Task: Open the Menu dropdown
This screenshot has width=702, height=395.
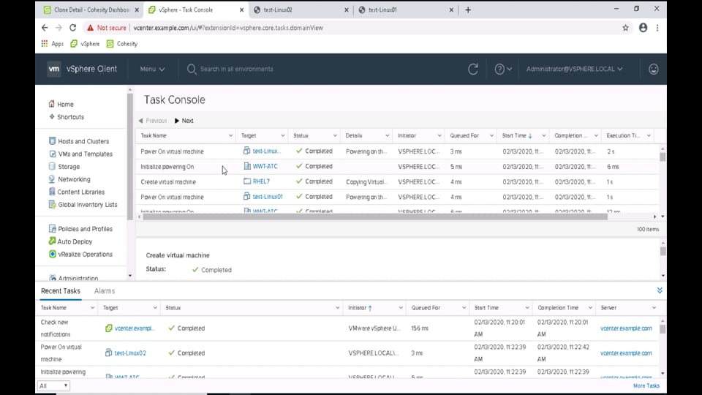Action: click(x=152, y=69)
